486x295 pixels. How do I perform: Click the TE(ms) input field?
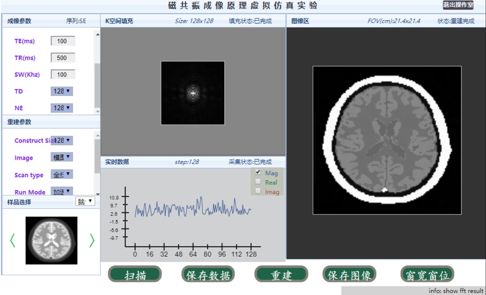click(63, 41)
